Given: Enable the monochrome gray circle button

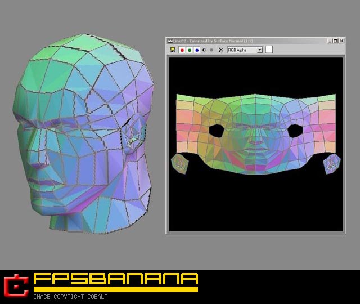Looking at the screenshot, I should click(x=211, y=50).
